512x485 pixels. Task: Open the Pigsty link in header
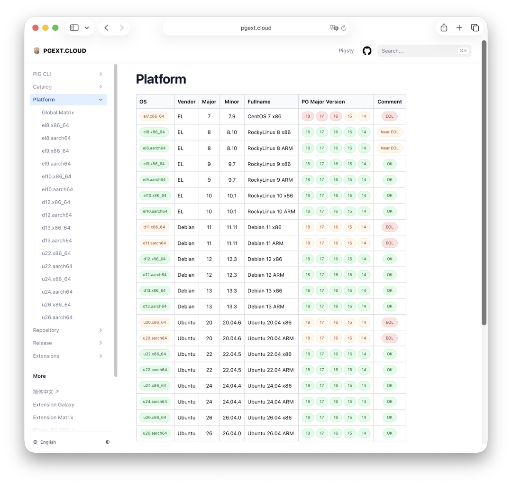pyautogui.click(x=346, y=51)
